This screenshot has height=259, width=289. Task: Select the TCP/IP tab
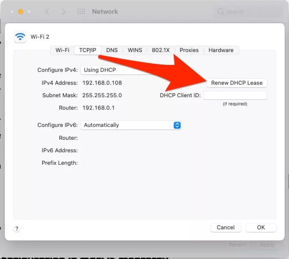click(88, 50)
